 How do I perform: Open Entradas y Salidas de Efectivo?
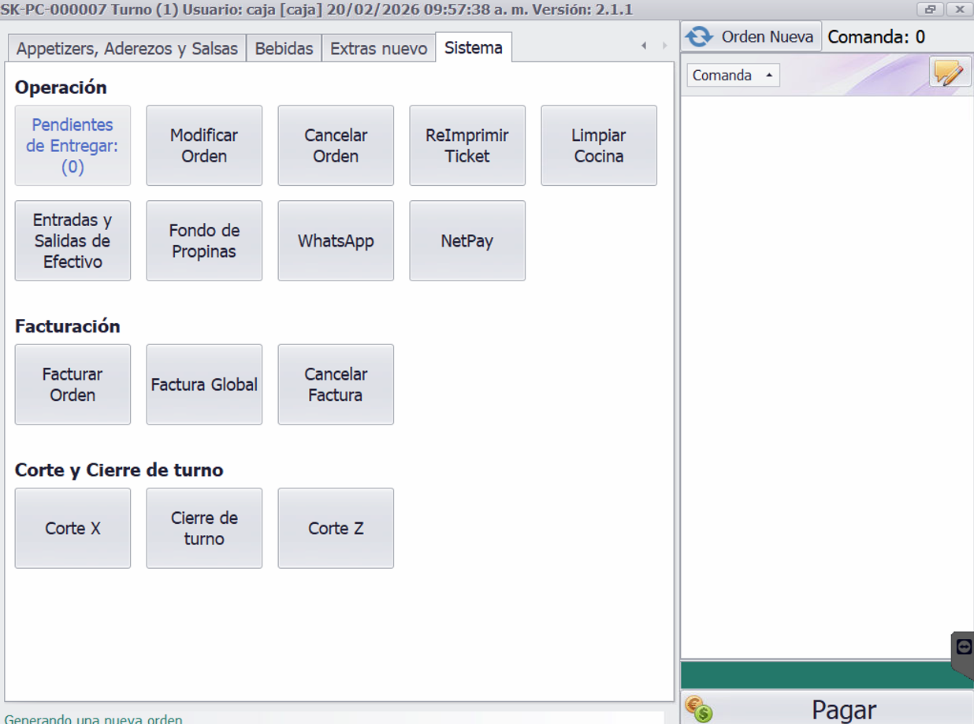(x=72, y=241)
